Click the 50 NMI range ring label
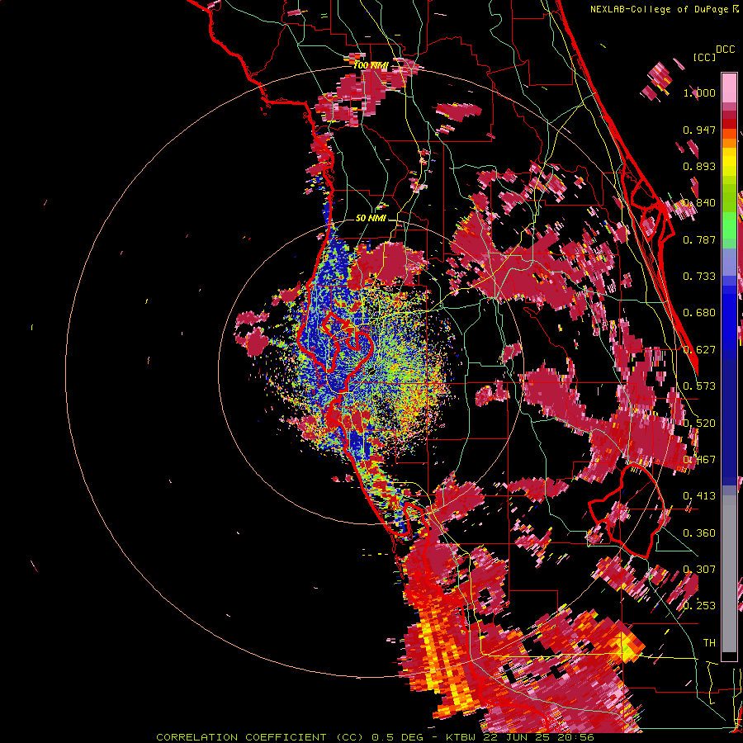The image size is (743, 743). tap(371, 219)
